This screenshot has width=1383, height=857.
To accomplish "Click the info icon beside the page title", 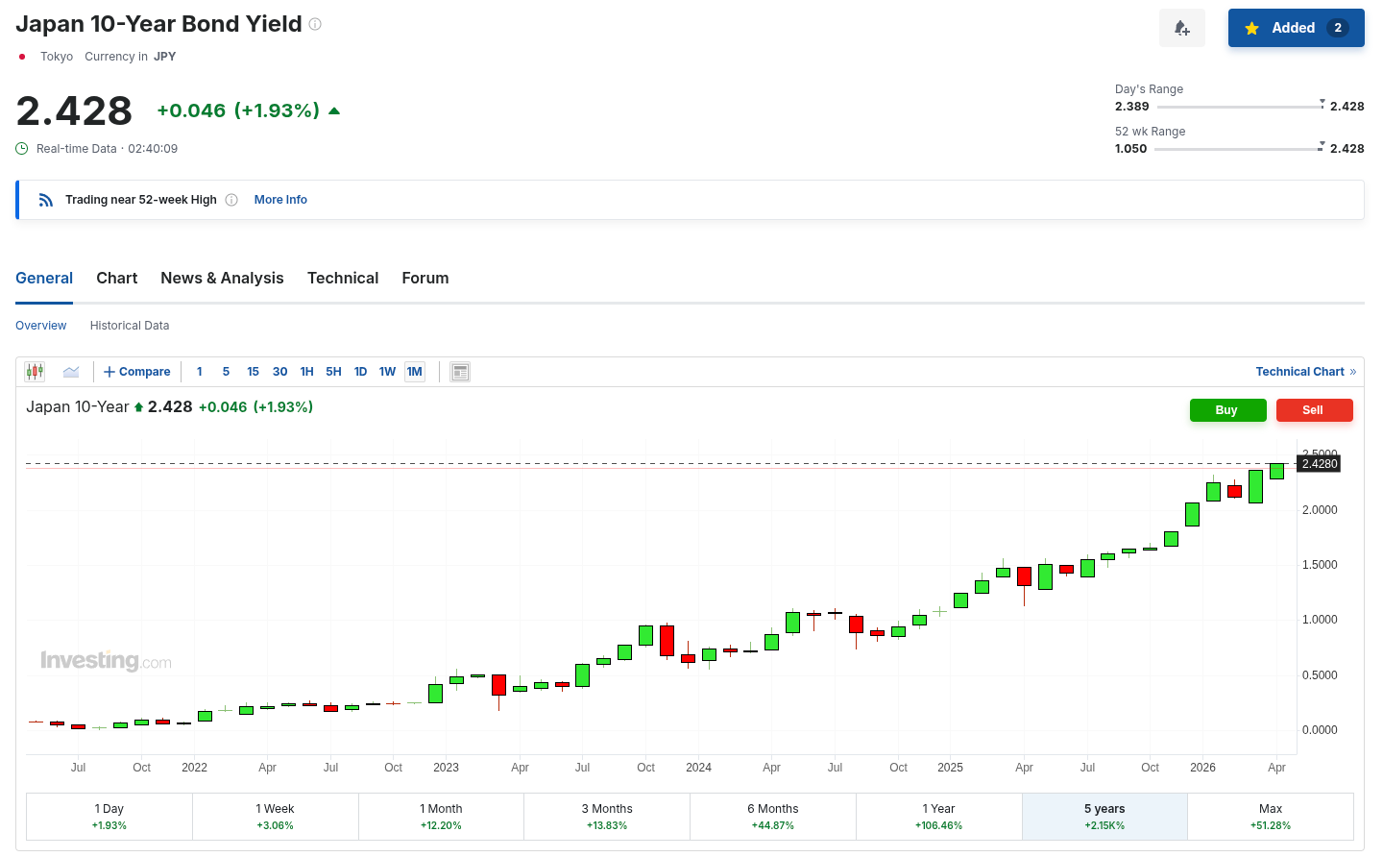I will pyautogui.click(x=315, y=24).
